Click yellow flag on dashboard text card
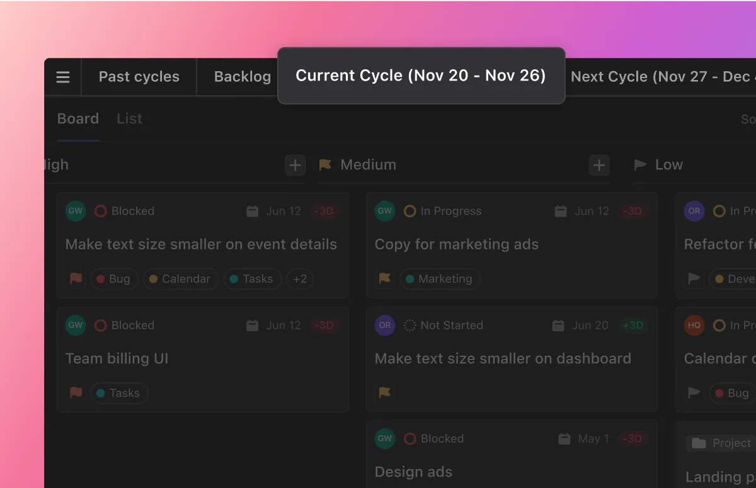This screenshot has width=756, height=488. (385, 393)
